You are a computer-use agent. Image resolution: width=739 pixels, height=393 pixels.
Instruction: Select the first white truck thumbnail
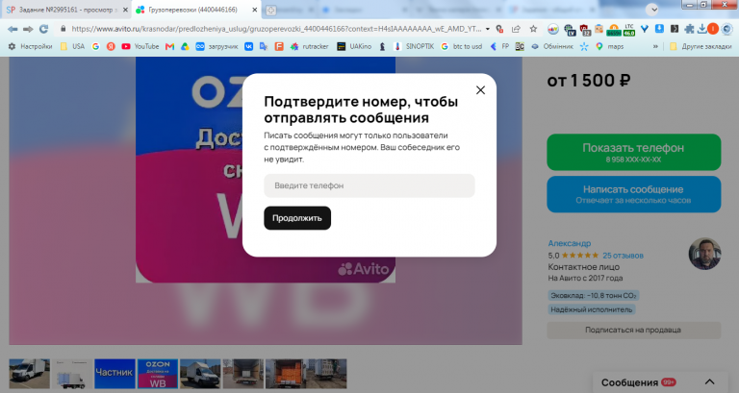pyautogui.click(x=29, y=374)
